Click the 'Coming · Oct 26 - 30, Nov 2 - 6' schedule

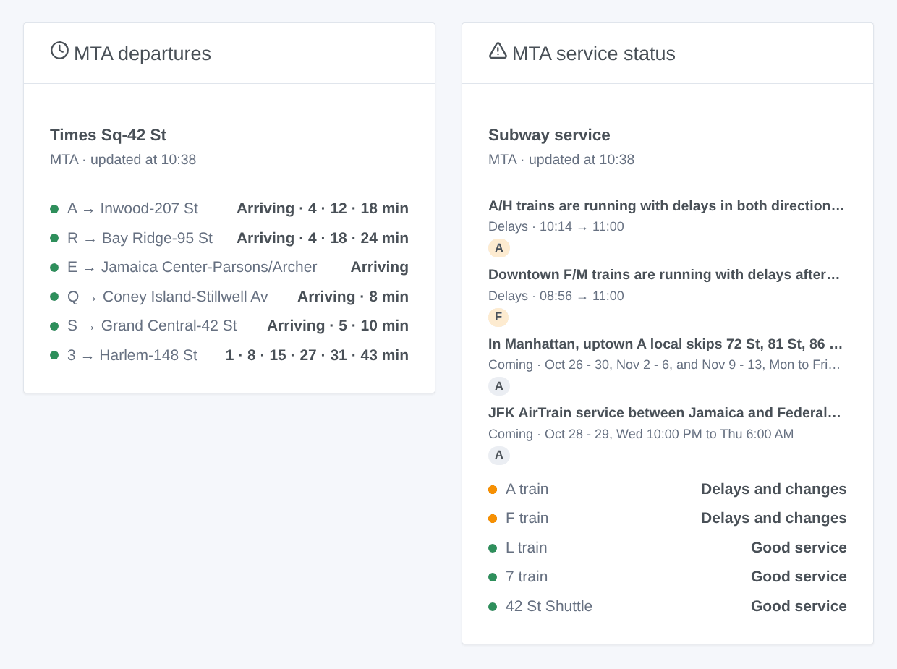point(665,365)
